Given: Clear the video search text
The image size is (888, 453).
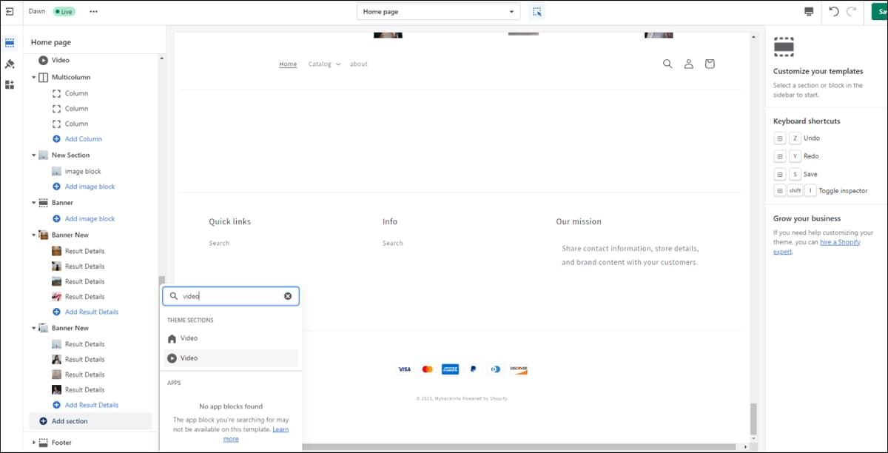Looking at the screenshot, I should (288, 296).
